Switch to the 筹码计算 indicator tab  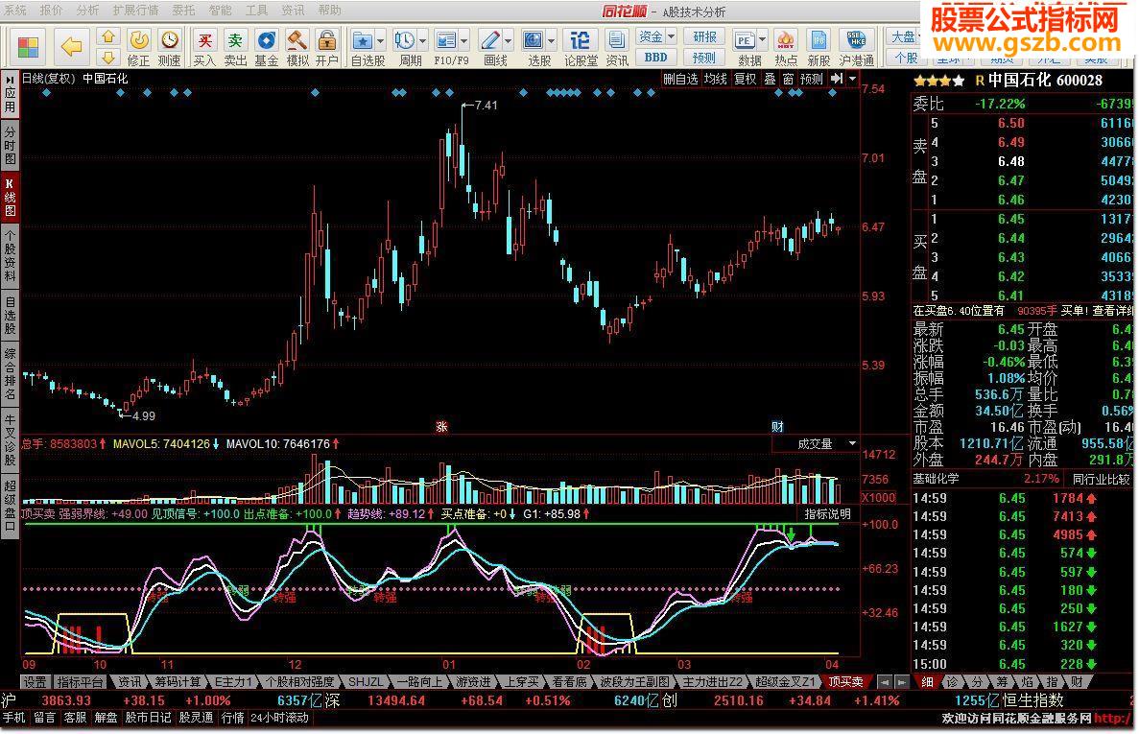click(x=178, y=682)
